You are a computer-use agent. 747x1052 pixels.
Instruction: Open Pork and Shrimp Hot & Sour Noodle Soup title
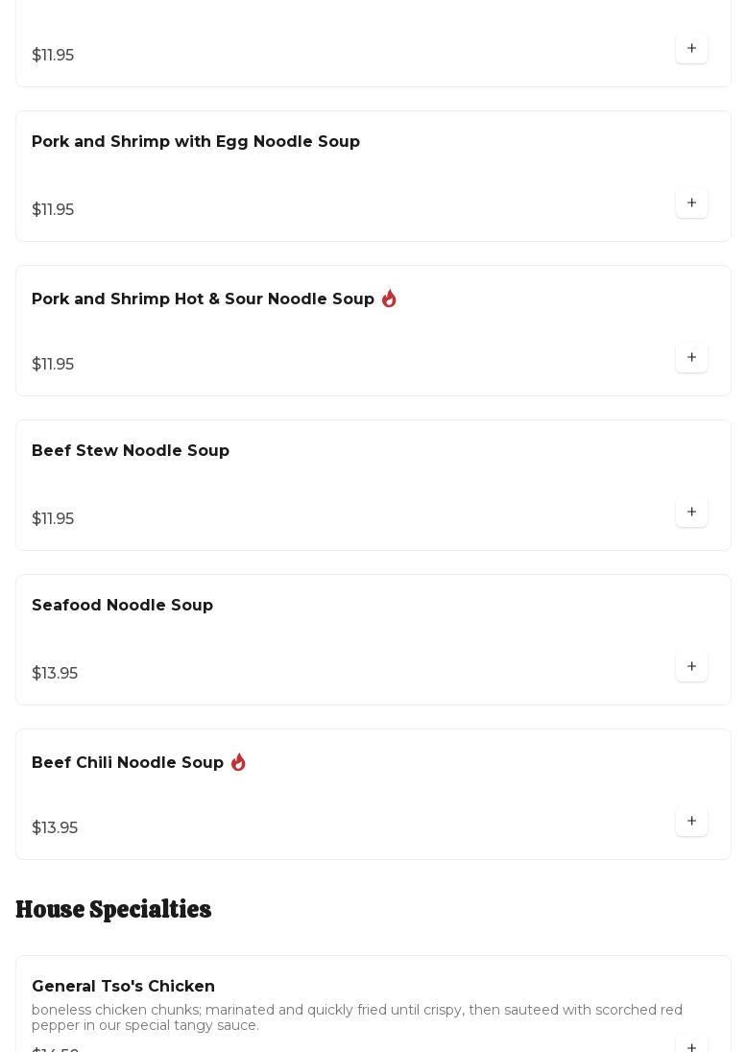[x=203, y=299]
